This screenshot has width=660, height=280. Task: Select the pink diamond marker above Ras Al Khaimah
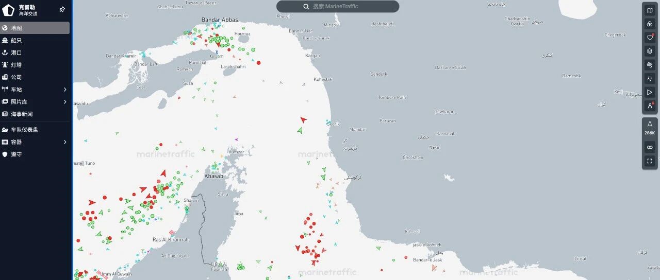click(172, 233)
